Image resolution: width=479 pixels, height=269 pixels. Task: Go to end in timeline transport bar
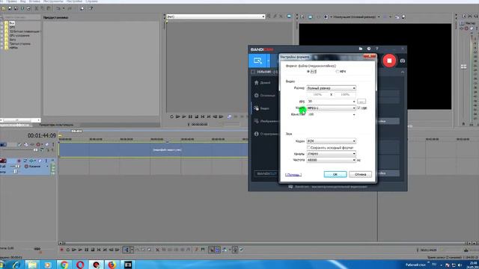pyautogui.click(x=105, y=250)
